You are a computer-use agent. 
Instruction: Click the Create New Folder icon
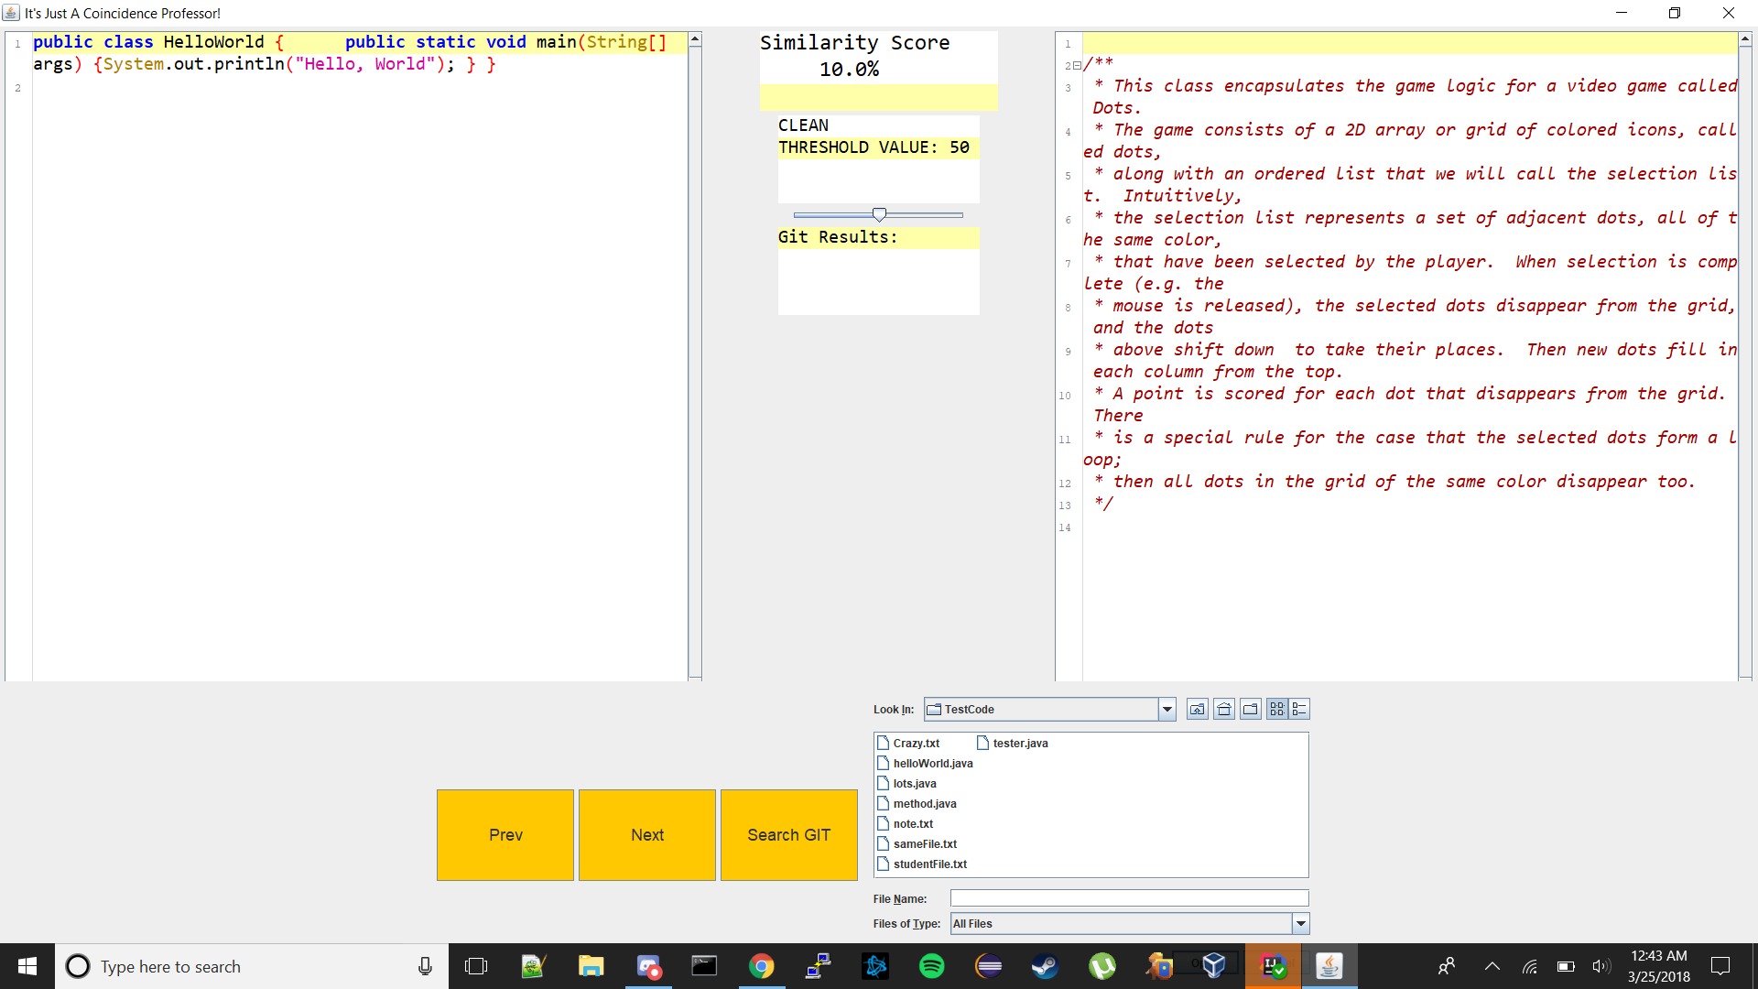[1250, 710]
